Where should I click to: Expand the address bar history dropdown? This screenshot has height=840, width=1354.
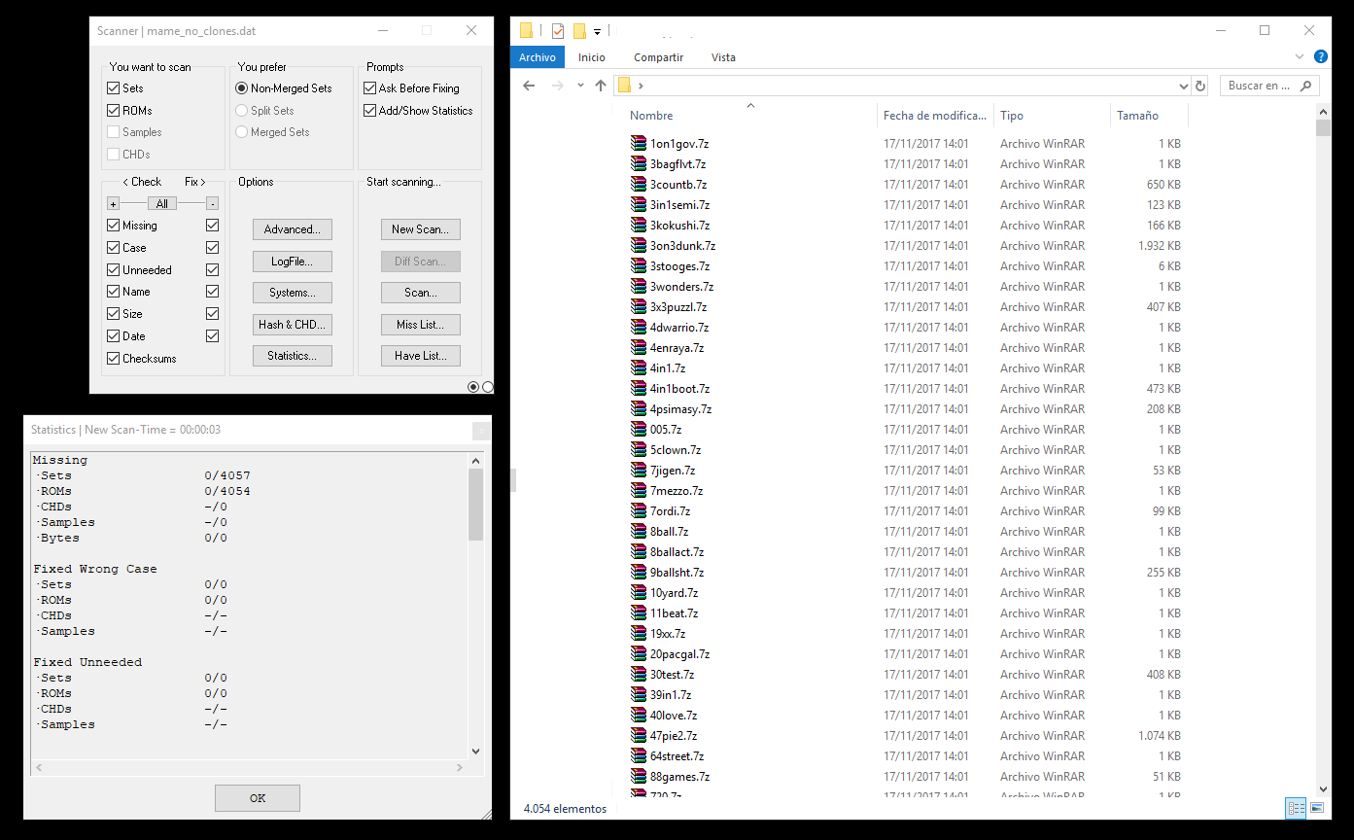1183,86
